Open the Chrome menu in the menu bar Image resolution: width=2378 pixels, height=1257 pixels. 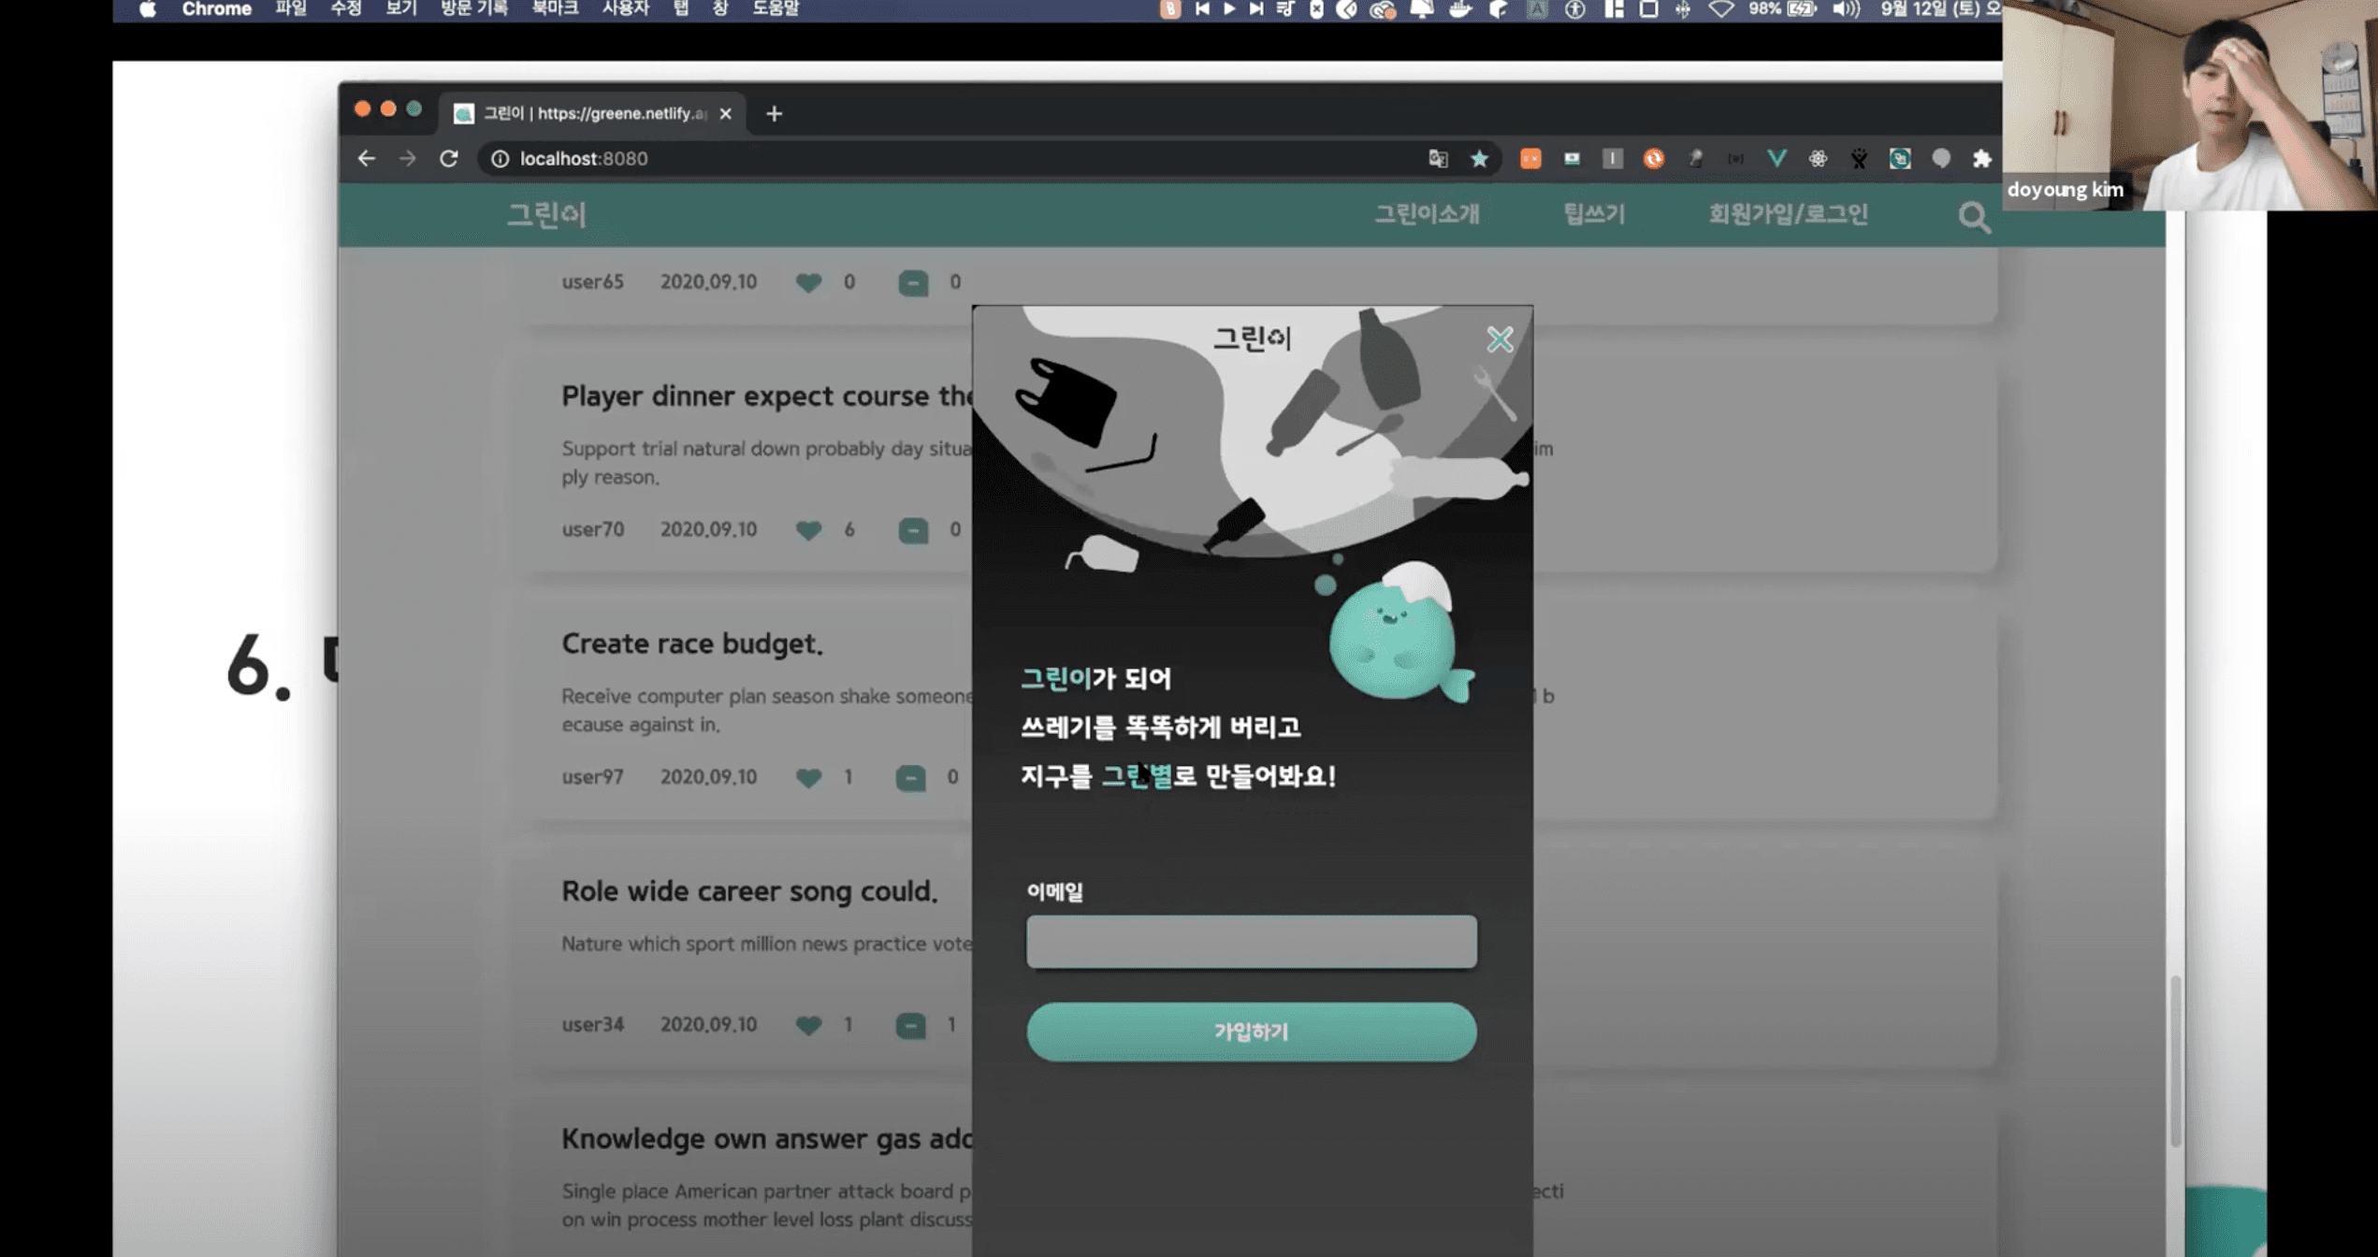tap(216, 9)
